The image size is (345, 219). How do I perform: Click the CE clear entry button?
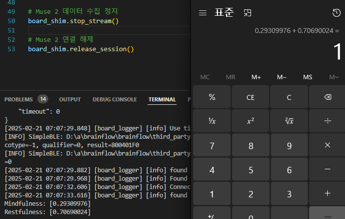(251, 97)
